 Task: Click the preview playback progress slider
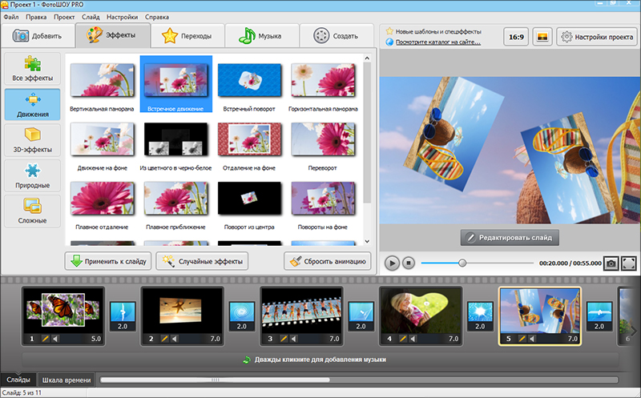click(x=477, y=263)
